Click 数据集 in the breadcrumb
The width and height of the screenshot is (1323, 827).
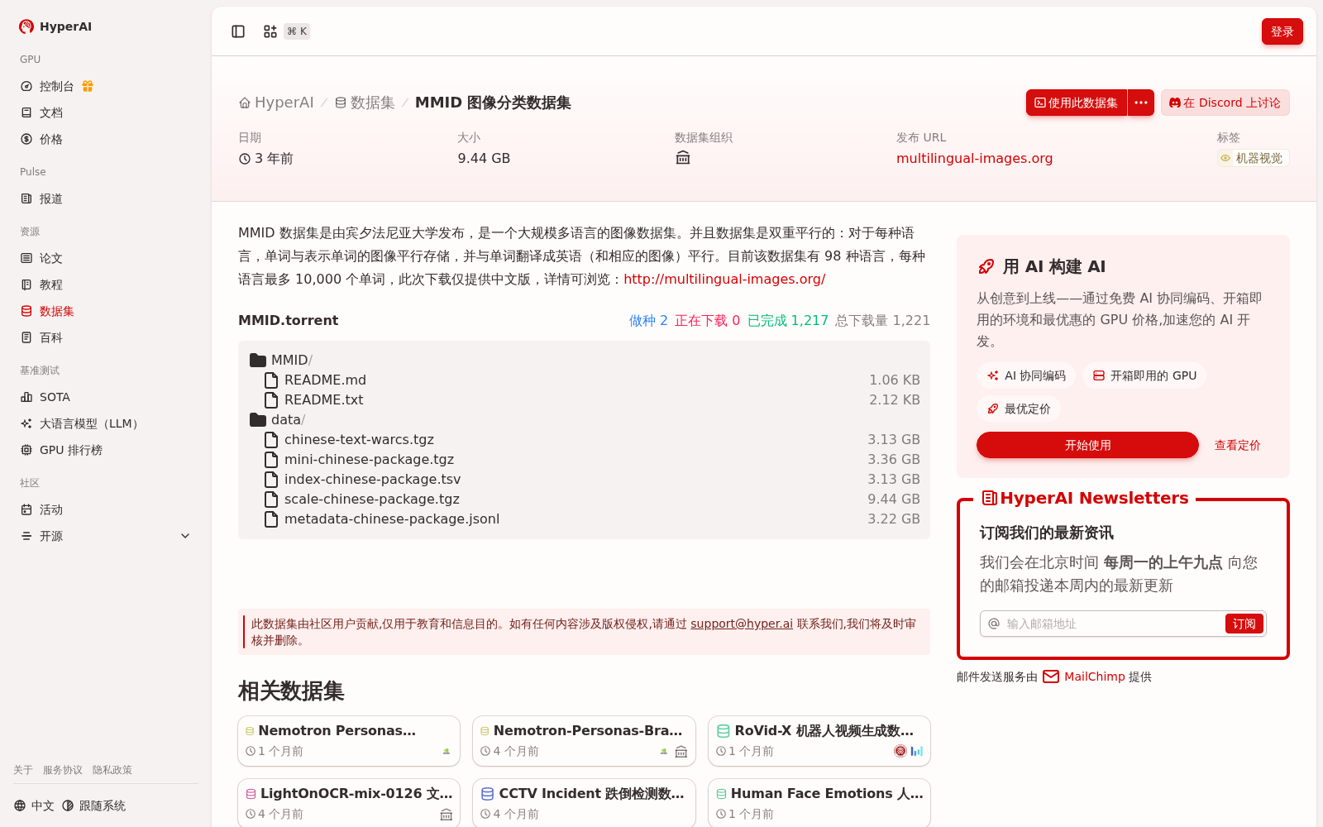tap(365, 103)
